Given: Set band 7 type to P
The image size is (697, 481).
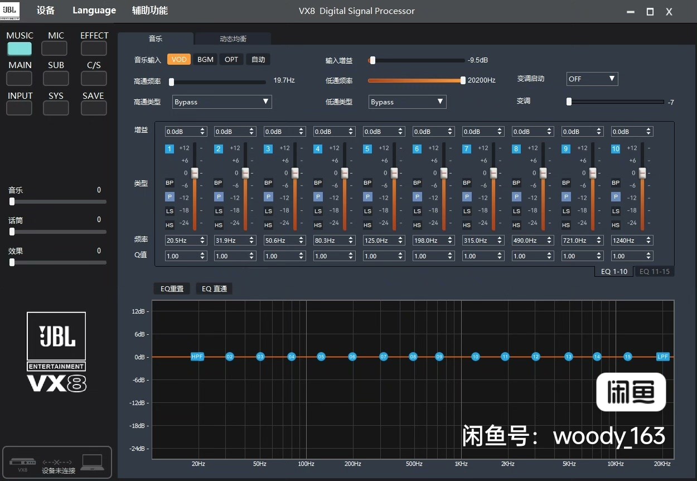Looking at the screenshot, I should pyautogui.click(x=467, y=197).
